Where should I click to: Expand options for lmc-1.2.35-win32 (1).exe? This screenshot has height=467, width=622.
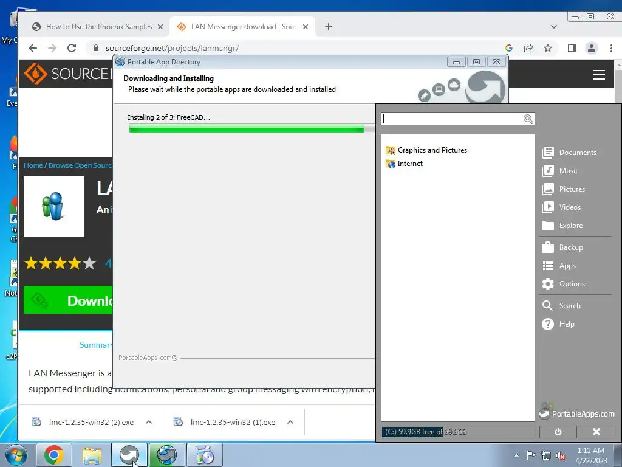coord(290,422)
